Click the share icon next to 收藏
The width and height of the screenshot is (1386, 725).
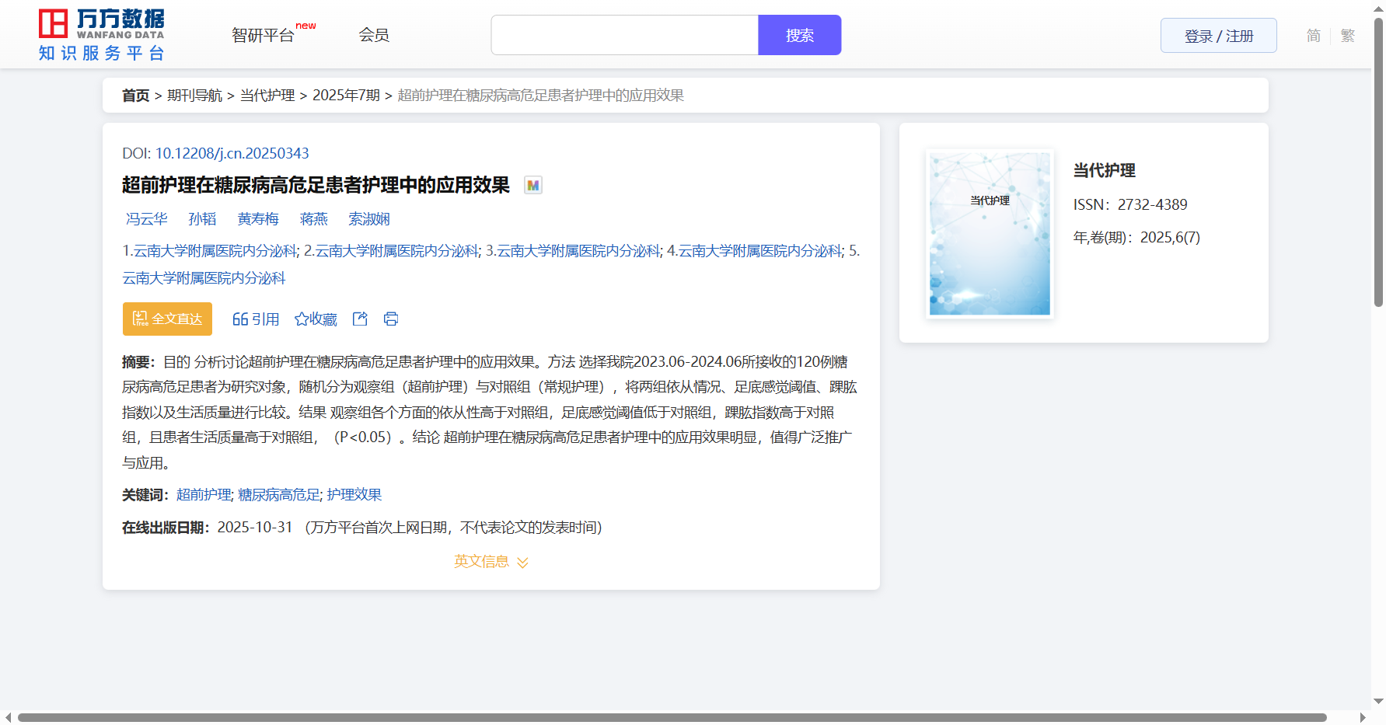(x=360, y=319)
